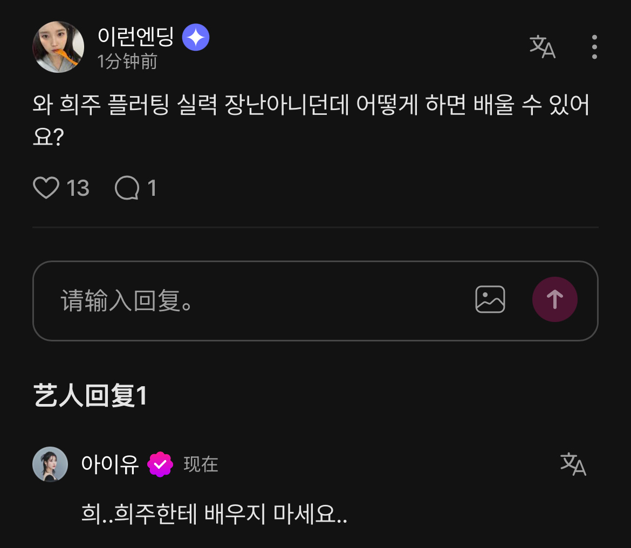
Task: Select the artist reply text 희..희주한테 배우지 마세요
Action: click(214, 514)
